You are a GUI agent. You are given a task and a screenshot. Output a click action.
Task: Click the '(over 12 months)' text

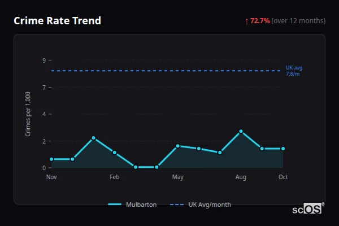click(298, 21)
